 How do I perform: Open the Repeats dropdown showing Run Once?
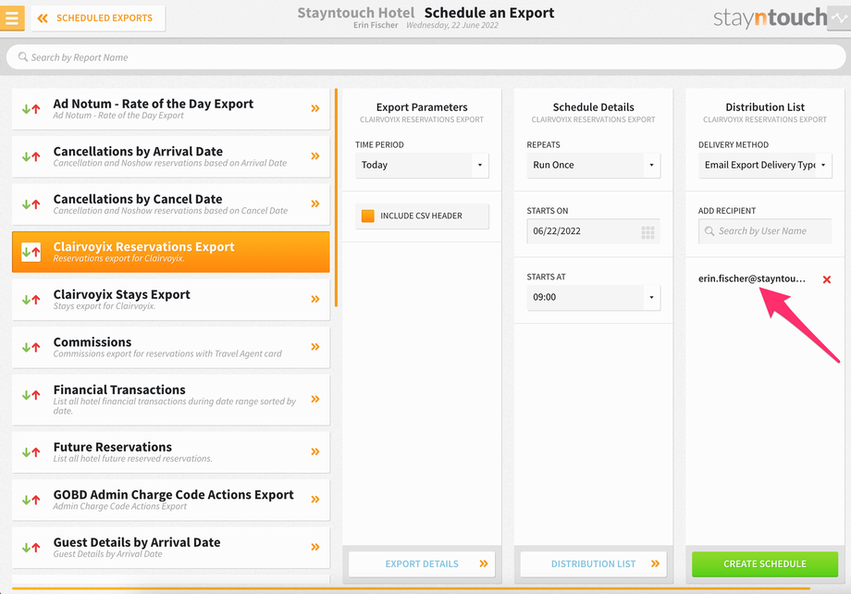coord(593,165)
